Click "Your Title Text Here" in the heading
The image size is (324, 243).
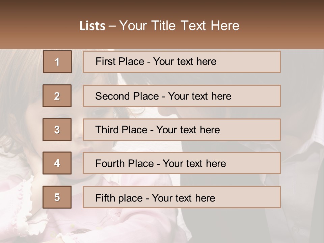click(179, 26)
